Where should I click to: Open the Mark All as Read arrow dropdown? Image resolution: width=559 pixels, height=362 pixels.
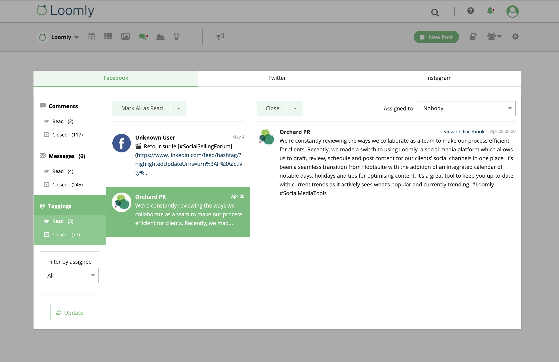click(x=179, y=108)
